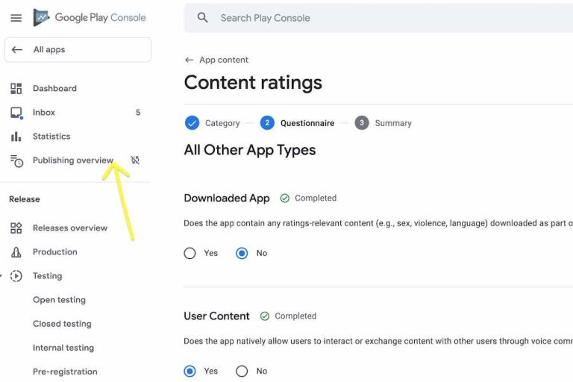Click the Releases overview icon
Viewport: 573px width, 382px height.
point(16,228)
